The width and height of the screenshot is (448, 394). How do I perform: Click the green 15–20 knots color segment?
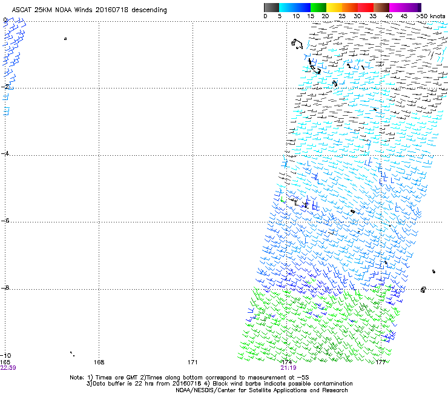[x=318, y=7]
